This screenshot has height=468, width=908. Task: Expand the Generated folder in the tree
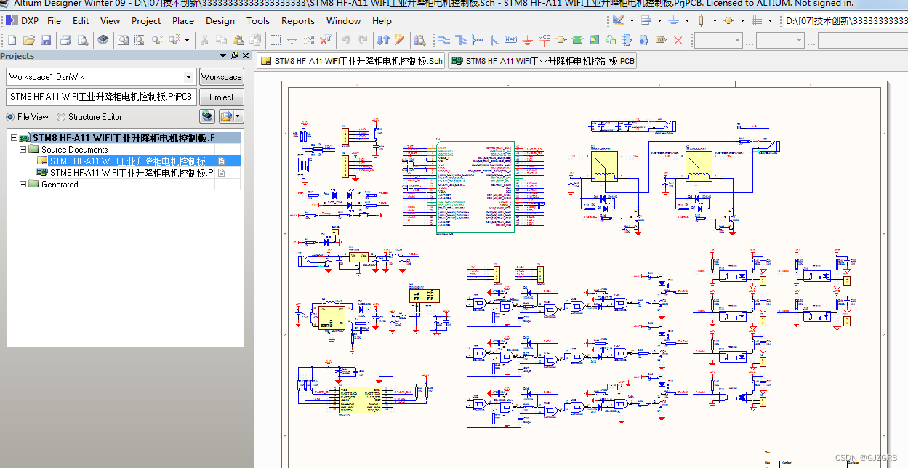23,185
